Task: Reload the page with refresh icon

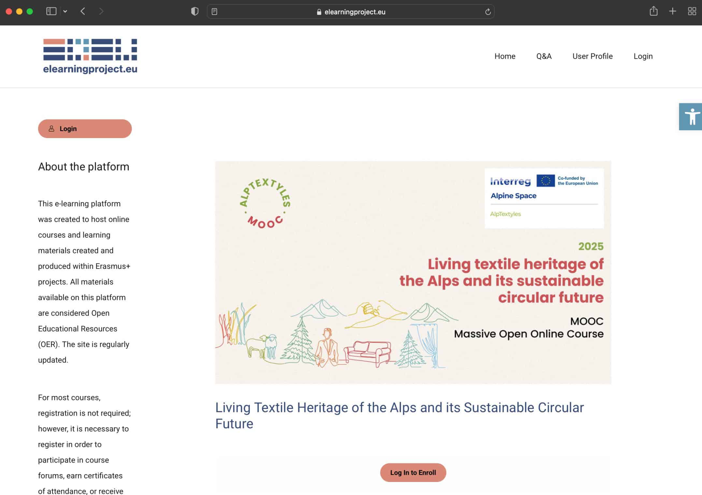Action: [x=488, y=12]
